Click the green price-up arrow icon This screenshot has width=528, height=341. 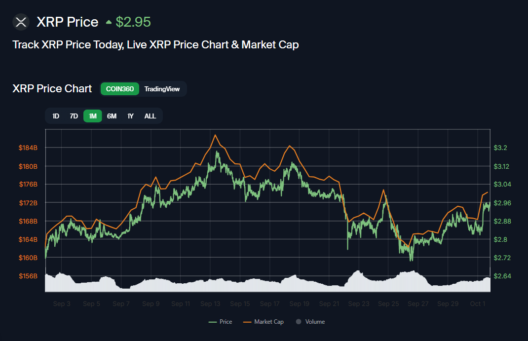(x=109, y=22)
